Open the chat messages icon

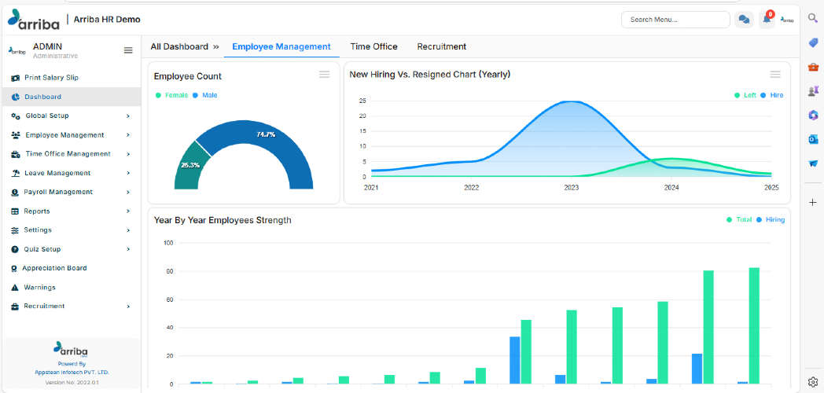(x=744, y=20)
